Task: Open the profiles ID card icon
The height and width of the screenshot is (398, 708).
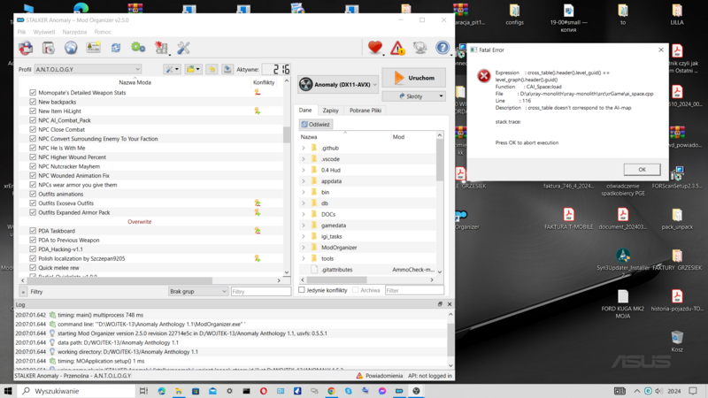Action: tap(93, 48)
